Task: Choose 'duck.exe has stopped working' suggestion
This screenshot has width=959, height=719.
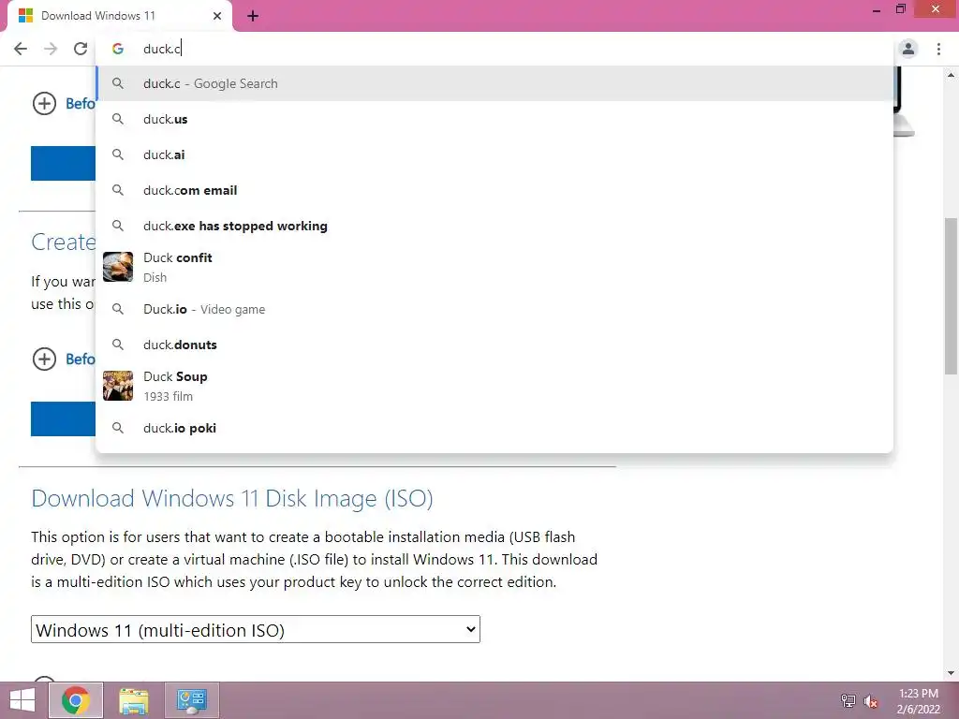Action: point(494,226)
